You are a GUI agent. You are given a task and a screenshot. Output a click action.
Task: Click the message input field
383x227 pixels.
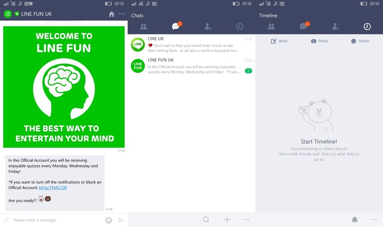(x=57, y=220)
